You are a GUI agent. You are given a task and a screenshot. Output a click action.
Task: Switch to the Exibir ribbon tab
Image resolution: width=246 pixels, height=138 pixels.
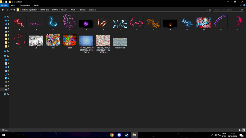point(36,5)
